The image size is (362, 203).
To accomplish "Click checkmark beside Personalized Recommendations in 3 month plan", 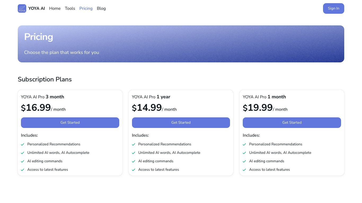I will coord(23,144).
